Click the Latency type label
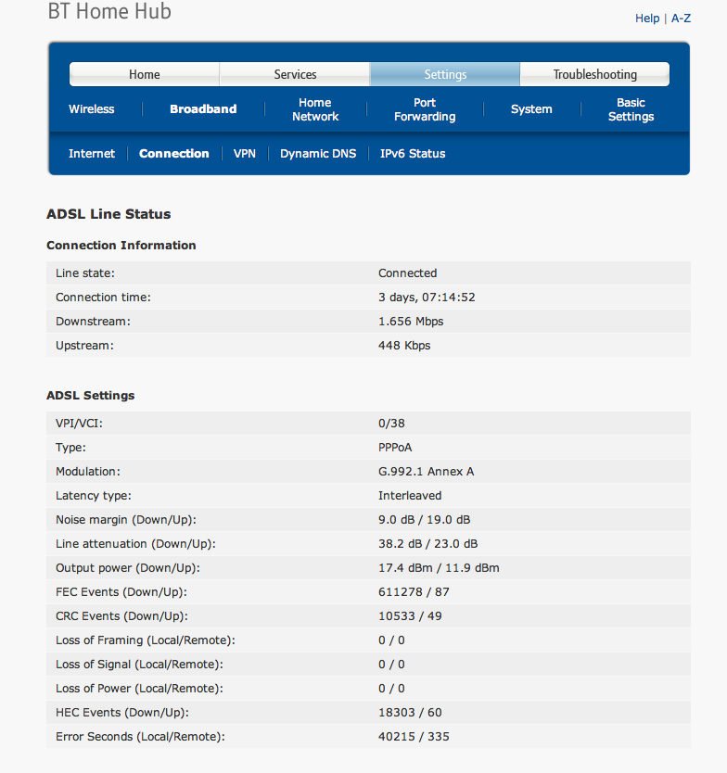The image size is (727, 773). coord(94,496)
